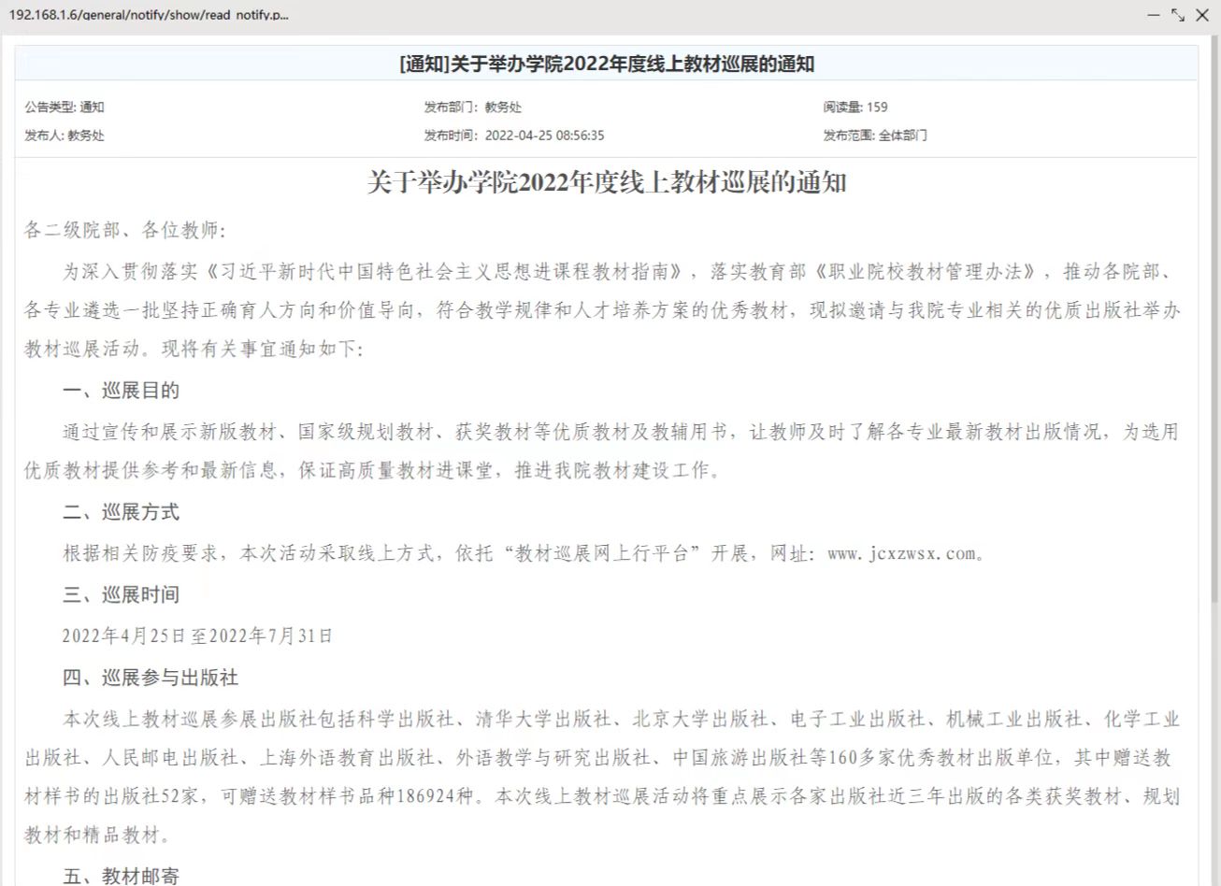Click the heading 四、巡展参与出版社
This screenshot has height=886, width=1221.
[151, 678]
